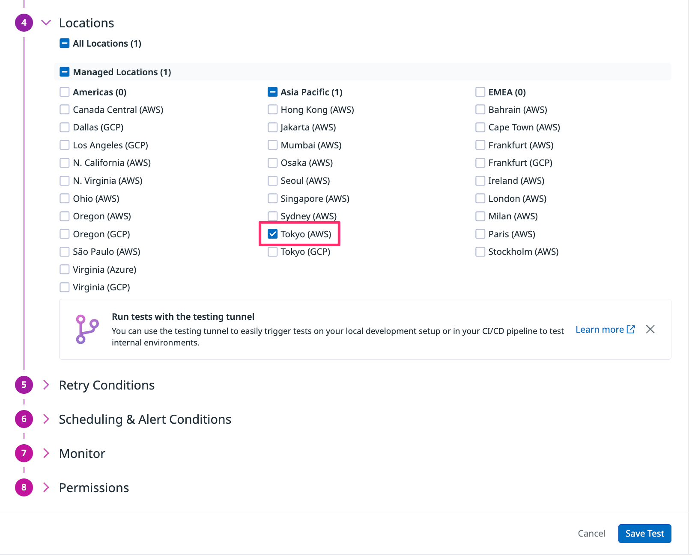Uncheck the Tokyo (AWS) location
The image size is (692, 555).
[273, 234]
